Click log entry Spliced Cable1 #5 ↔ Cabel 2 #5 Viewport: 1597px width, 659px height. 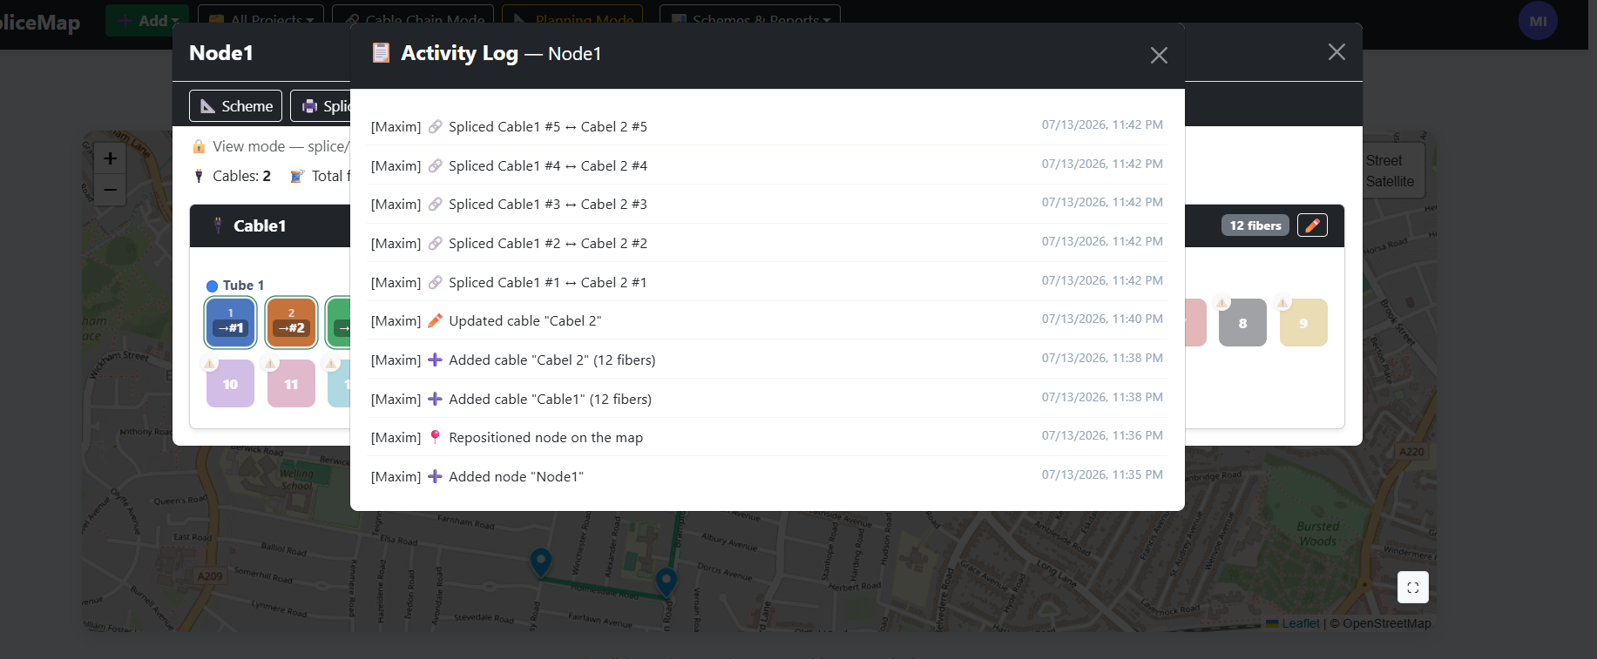pyautogui.click(x=767, y=126)
